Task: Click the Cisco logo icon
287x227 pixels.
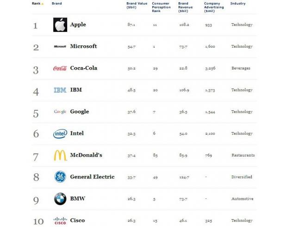Action: (60, 221)
